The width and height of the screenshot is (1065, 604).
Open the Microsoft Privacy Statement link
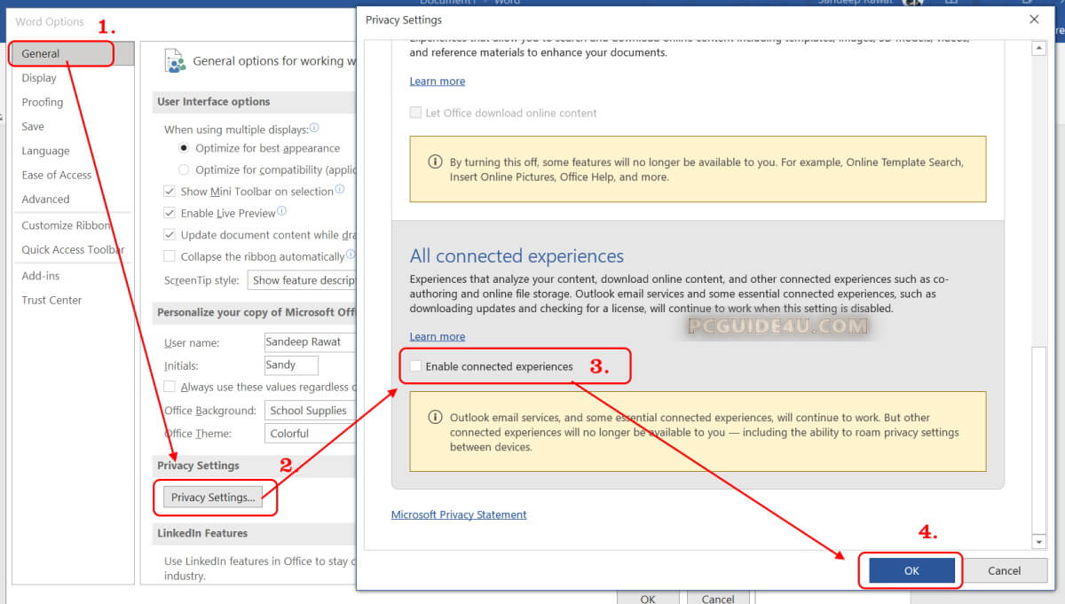point(459,514)
